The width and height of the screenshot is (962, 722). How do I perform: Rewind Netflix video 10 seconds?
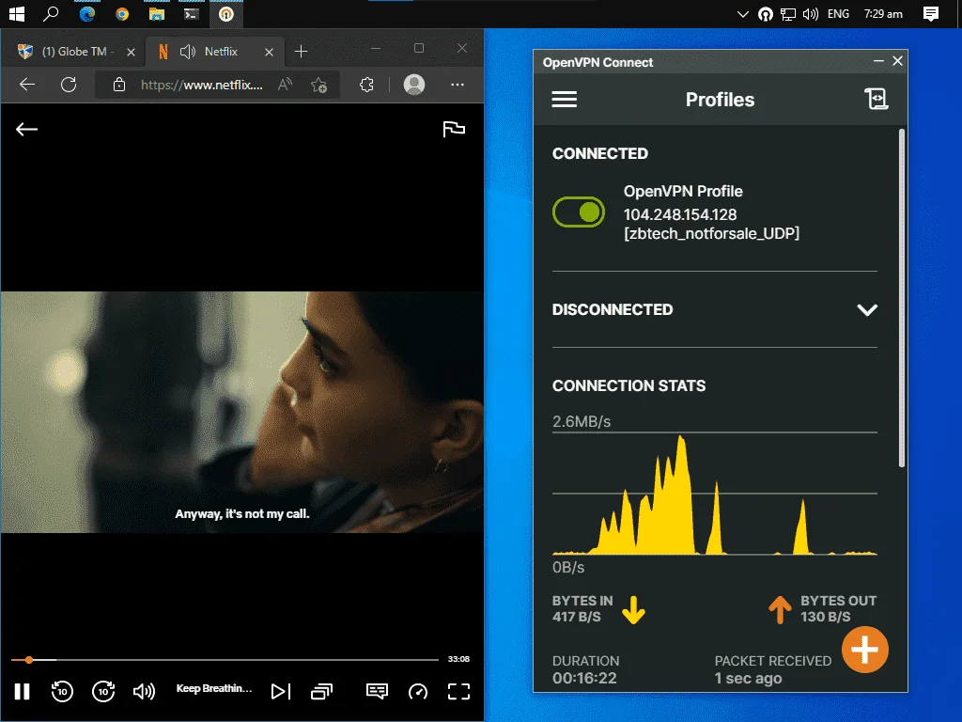point(62,691)
